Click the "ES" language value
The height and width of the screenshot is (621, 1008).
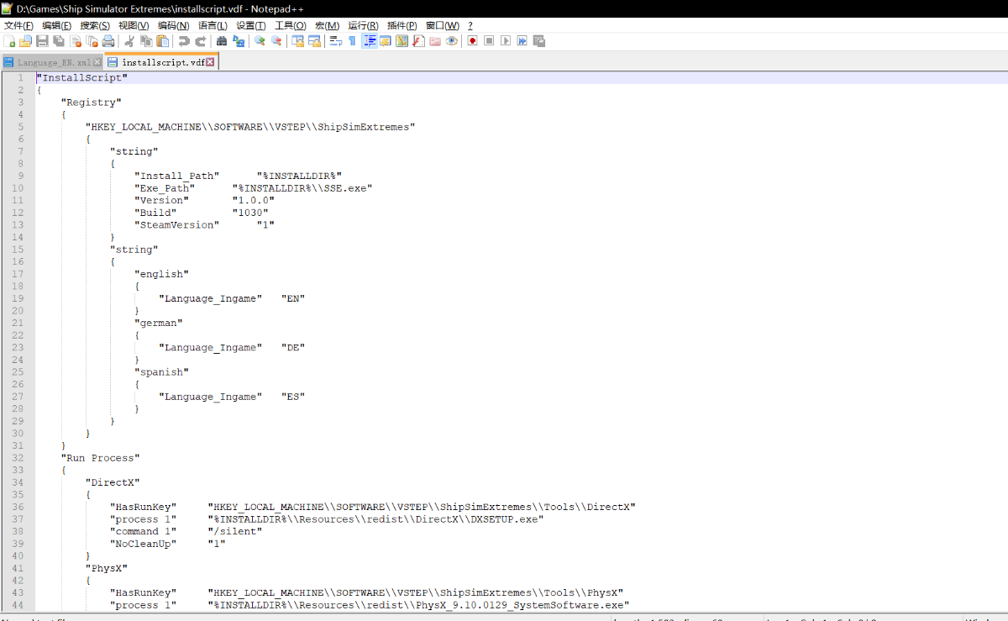click(x=293, y=397)
